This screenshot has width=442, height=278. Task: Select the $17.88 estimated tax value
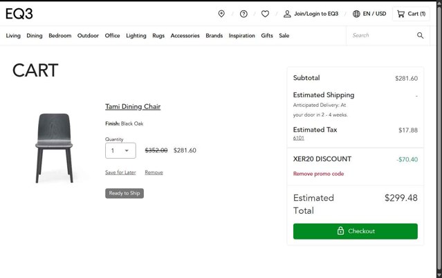(x=408, y=130)
